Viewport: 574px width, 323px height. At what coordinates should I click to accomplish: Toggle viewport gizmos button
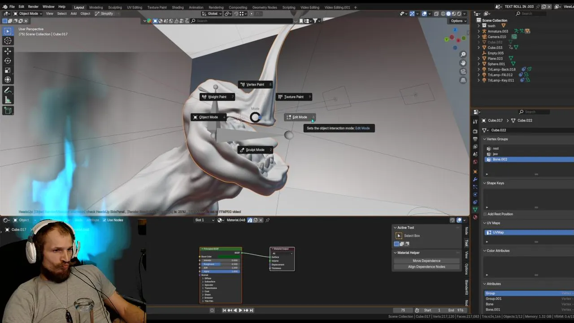pos(412,13)
